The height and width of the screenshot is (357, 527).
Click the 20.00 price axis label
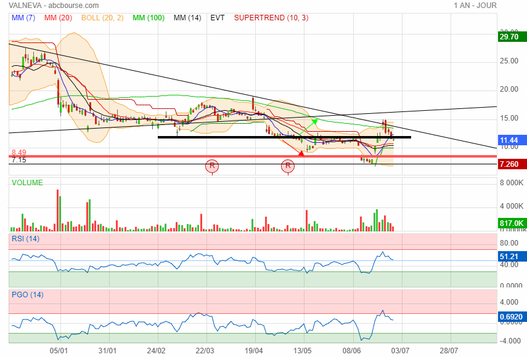tap(509, 89)
